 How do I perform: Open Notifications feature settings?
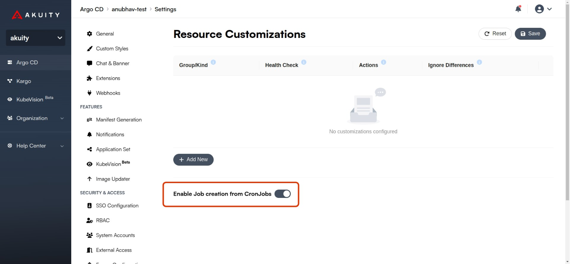coord(110,134)
